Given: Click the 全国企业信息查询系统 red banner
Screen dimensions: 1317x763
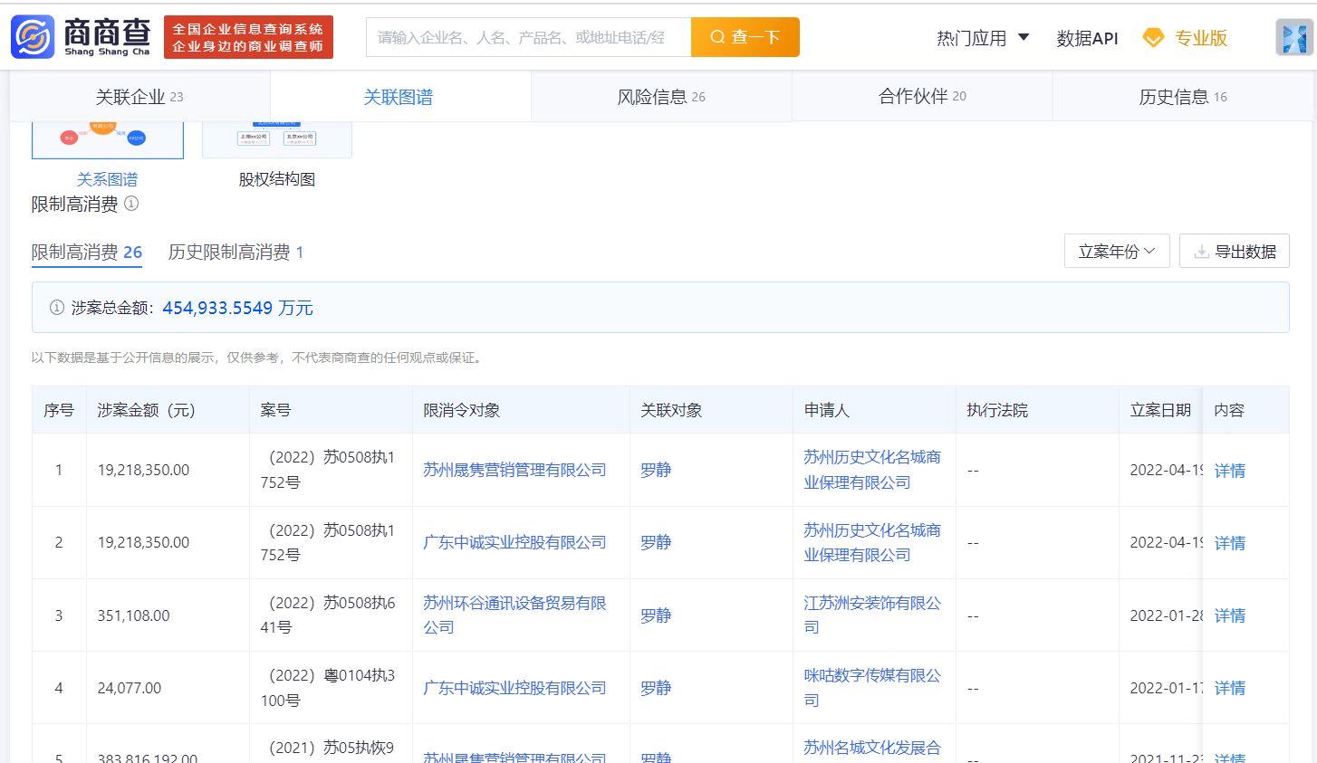Looking at the screenshot, I should coord(248,37).
